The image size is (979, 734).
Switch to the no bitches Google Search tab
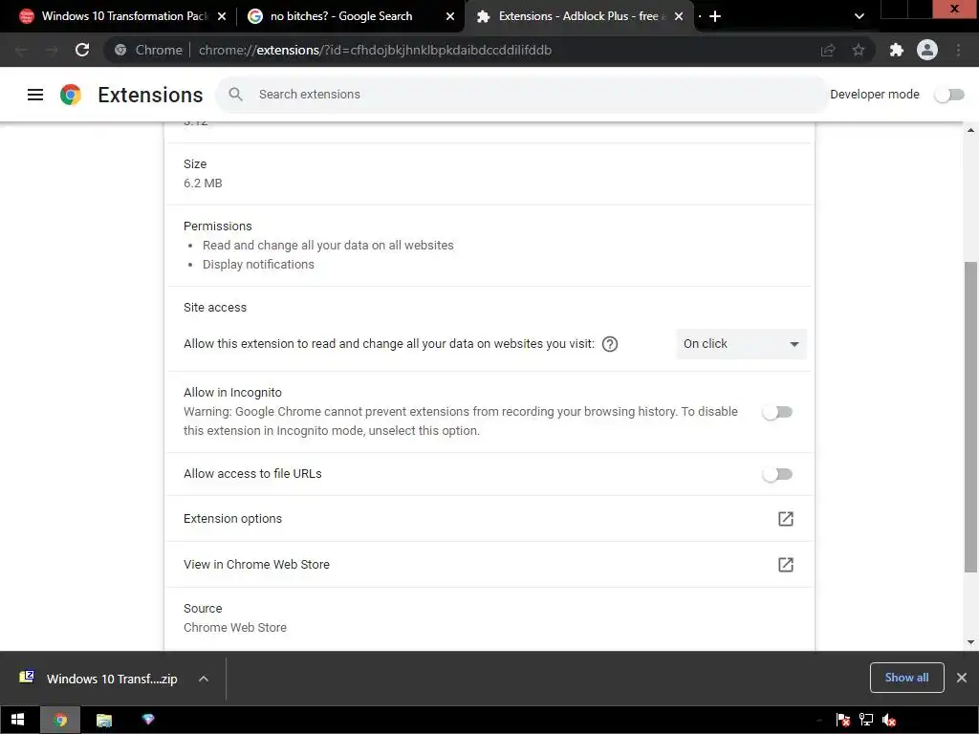click(351, 16)
